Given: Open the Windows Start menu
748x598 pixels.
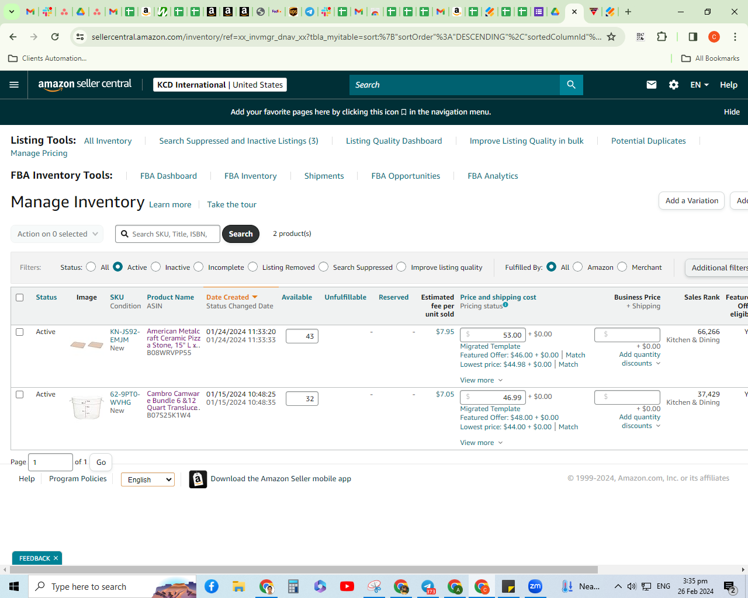Looking at the screenshot, I should coord(14,586).
